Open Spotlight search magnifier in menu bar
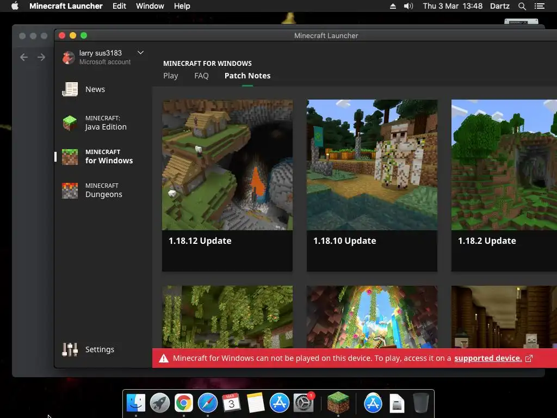557x418 pixels. tap(522, 6)
